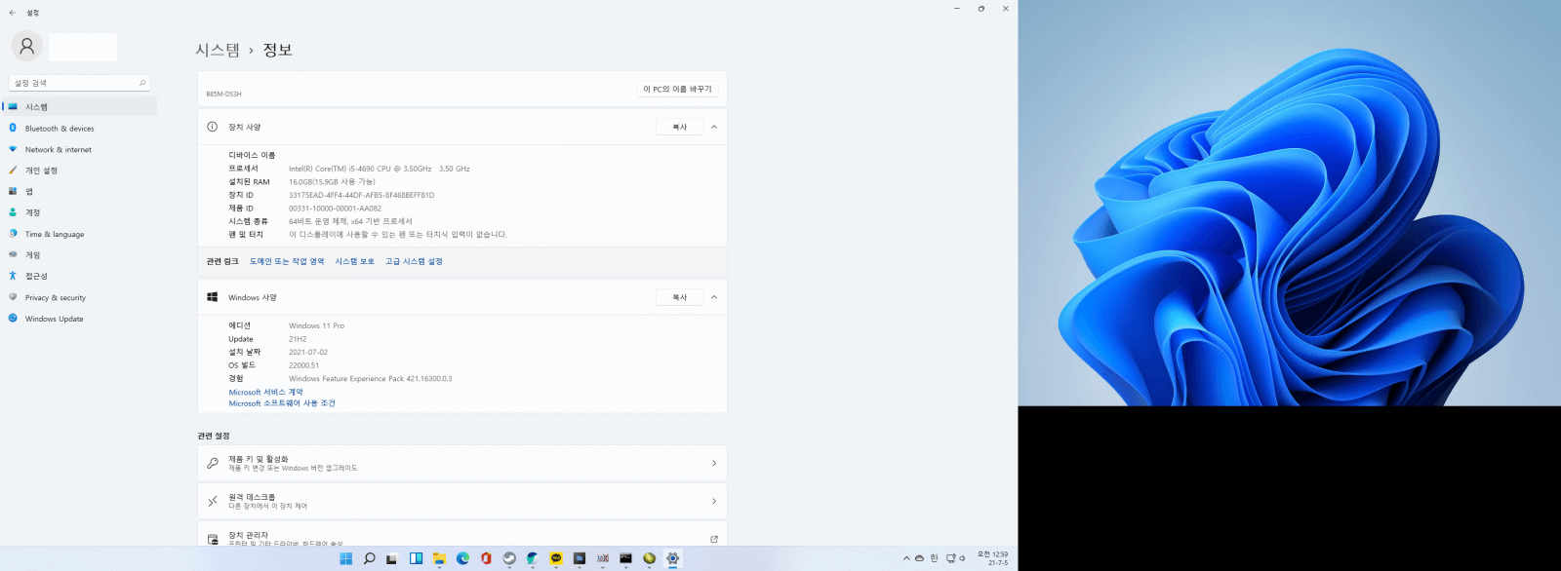Go back using the Settings back arrow
The height and width of the screenshot is (571, 1561).
pyautogui.click(x=12, y=13)
